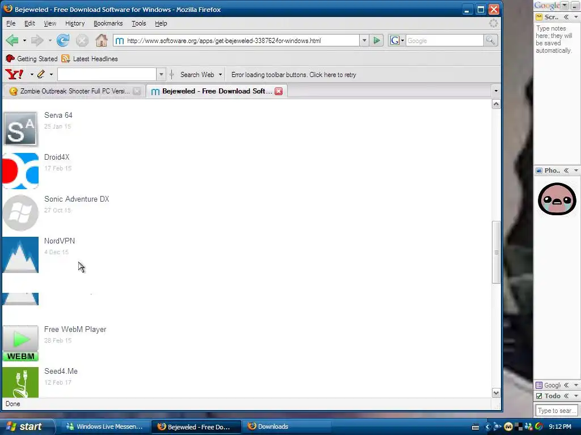The width and height of the screenshot is (581, 435).
Task: Click the page scrollbar down arrow
Action: 496,393
